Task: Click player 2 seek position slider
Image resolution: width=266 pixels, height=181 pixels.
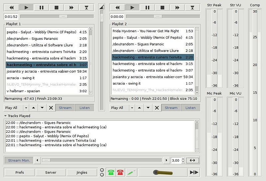Action: click(158, 16)
